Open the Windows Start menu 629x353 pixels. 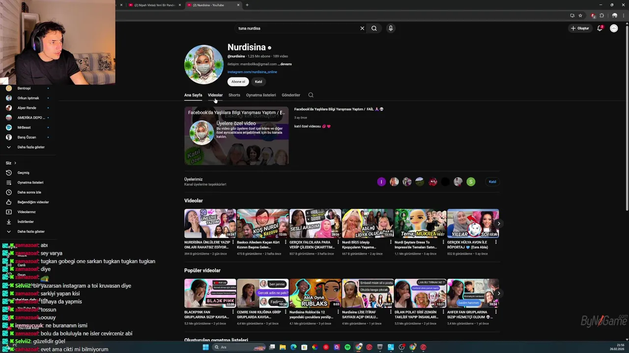pos(206,347)
